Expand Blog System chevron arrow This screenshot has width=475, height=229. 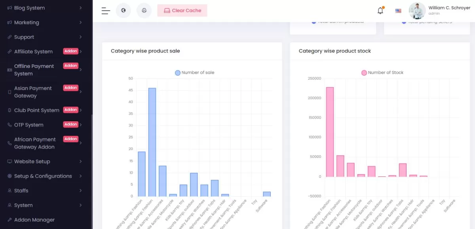click(x=80, y=8)
